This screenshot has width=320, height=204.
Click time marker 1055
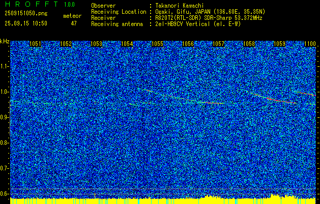158,44
